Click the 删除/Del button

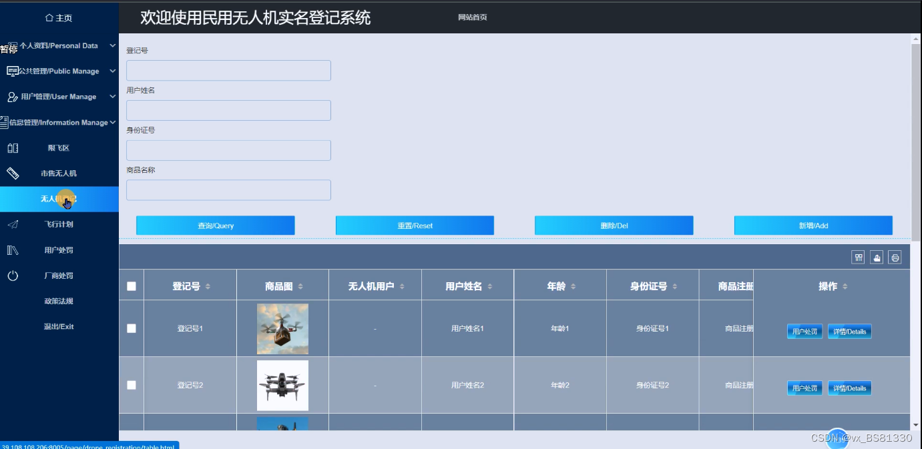[x=614, y=226]
